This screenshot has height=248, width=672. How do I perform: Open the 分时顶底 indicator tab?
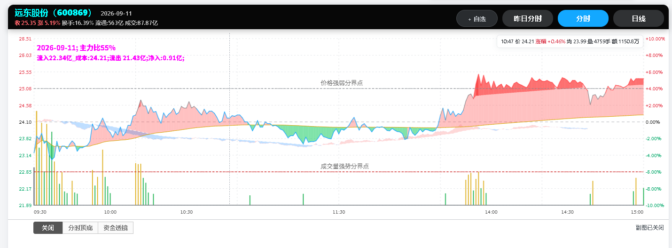(x=80, y=228)
